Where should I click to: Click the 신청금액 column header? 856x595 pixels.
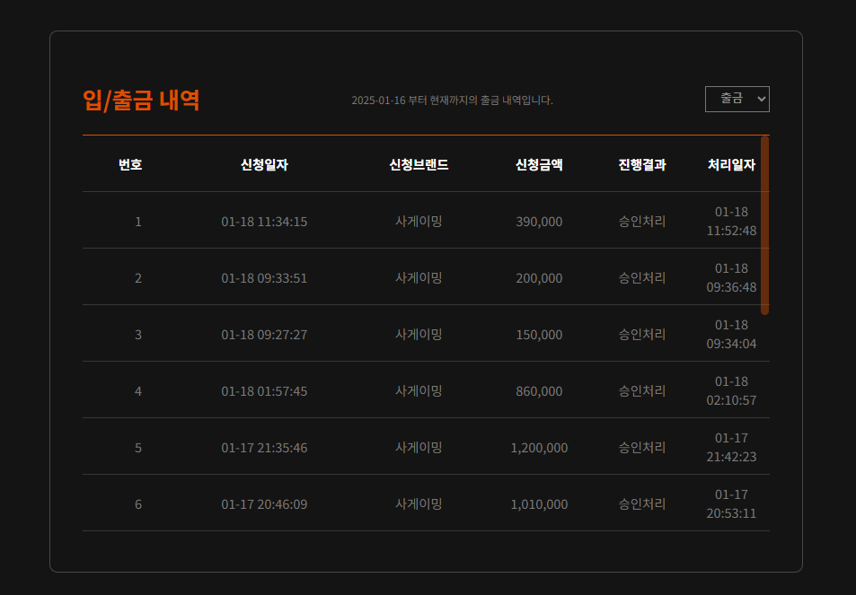539,165
